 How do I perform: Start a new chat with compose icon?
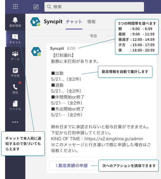[x=36, y=7]
